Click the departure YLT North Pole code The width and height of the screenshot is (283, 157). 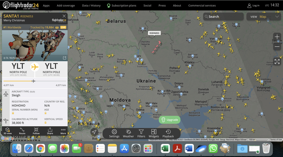pos(18,66)
